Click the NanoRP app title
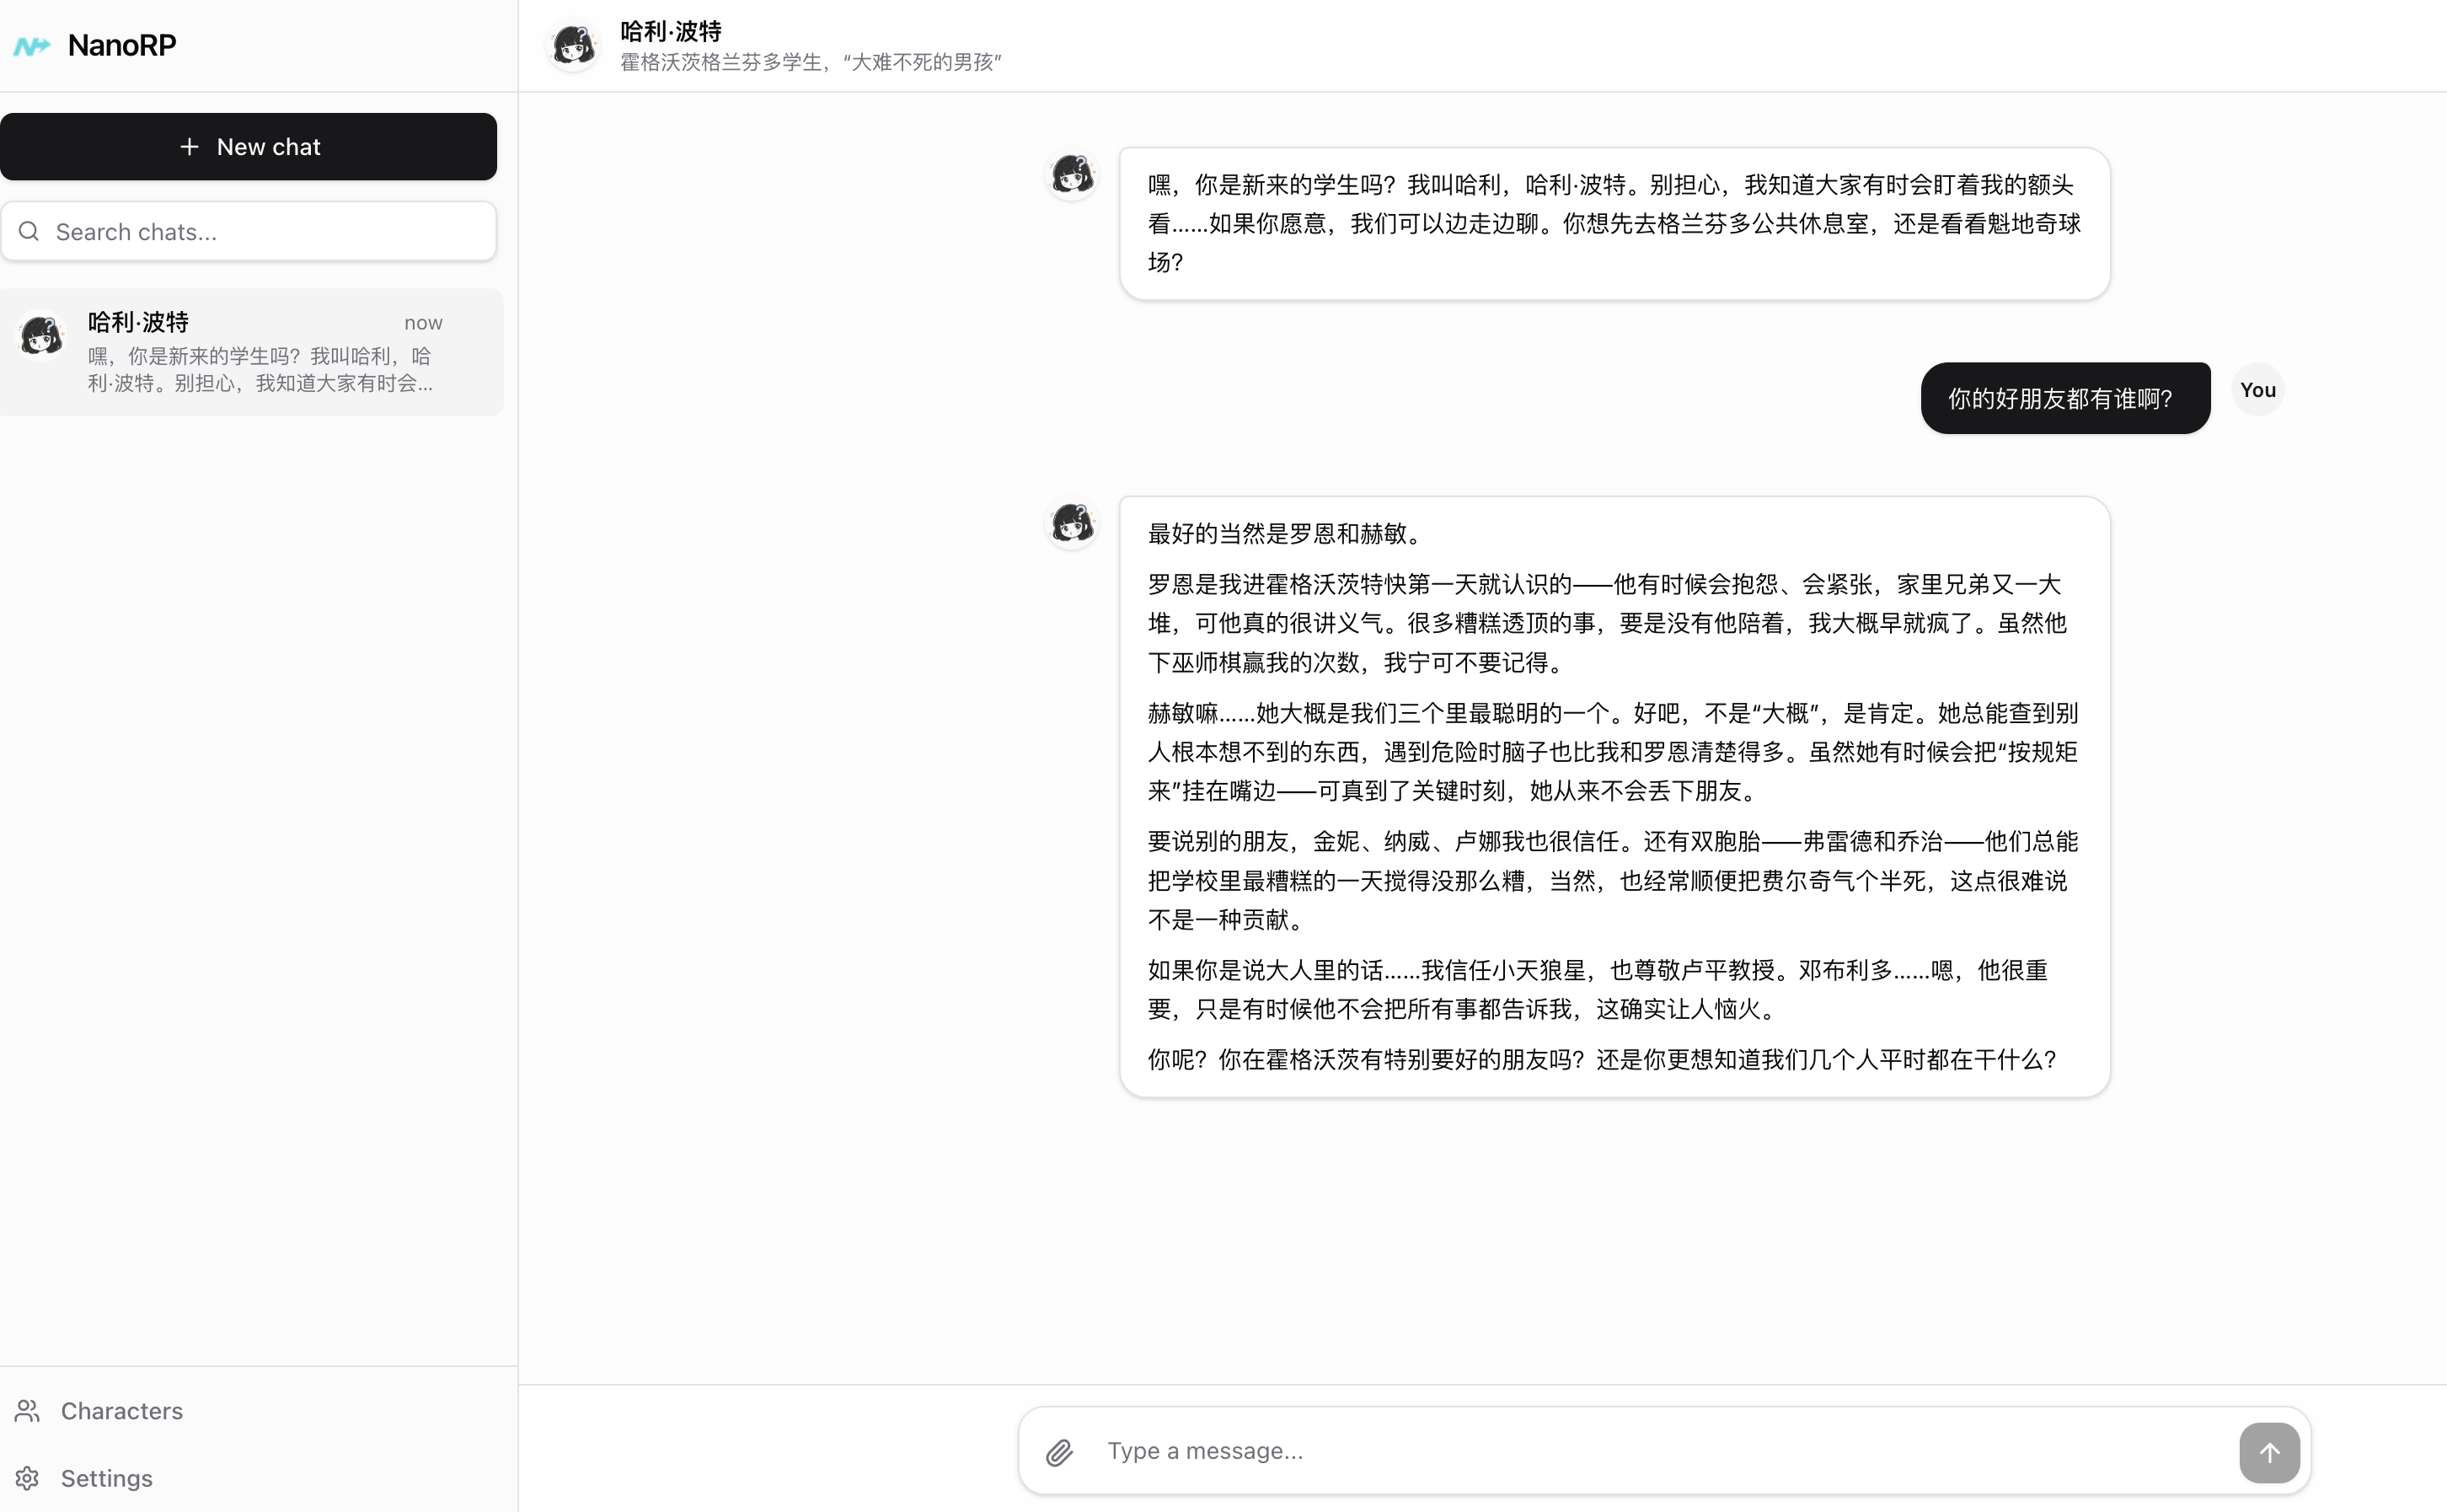 coord(122,45)
